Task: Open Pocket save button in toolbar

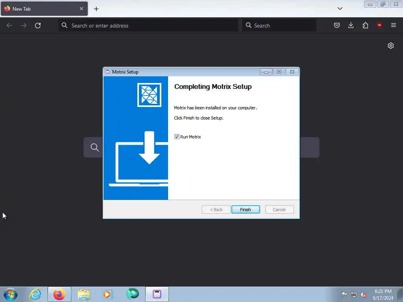Action: pyautogui.click(x=337, y=25)
